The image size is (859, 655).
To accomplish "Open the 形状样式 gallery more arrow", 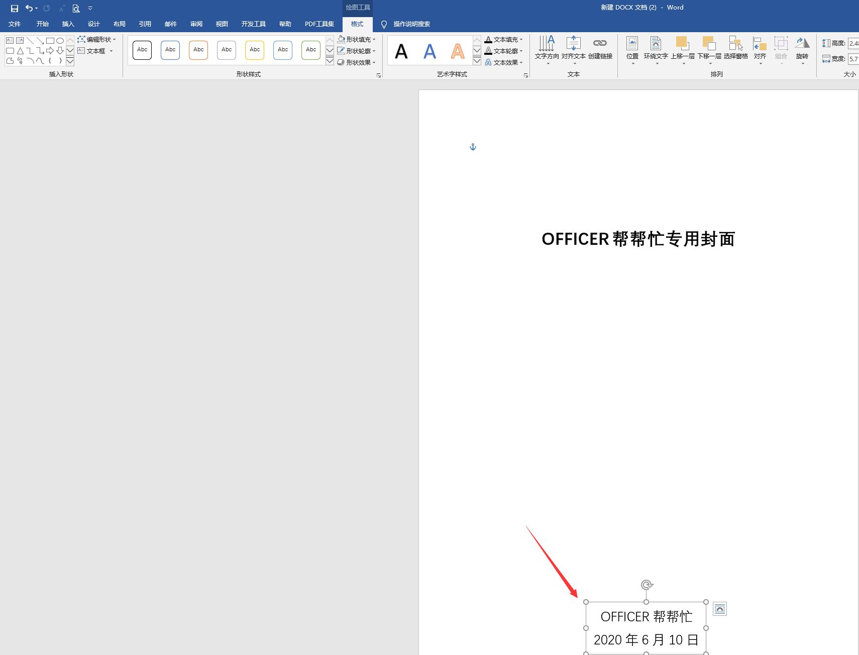I will [x=330, y=61].
